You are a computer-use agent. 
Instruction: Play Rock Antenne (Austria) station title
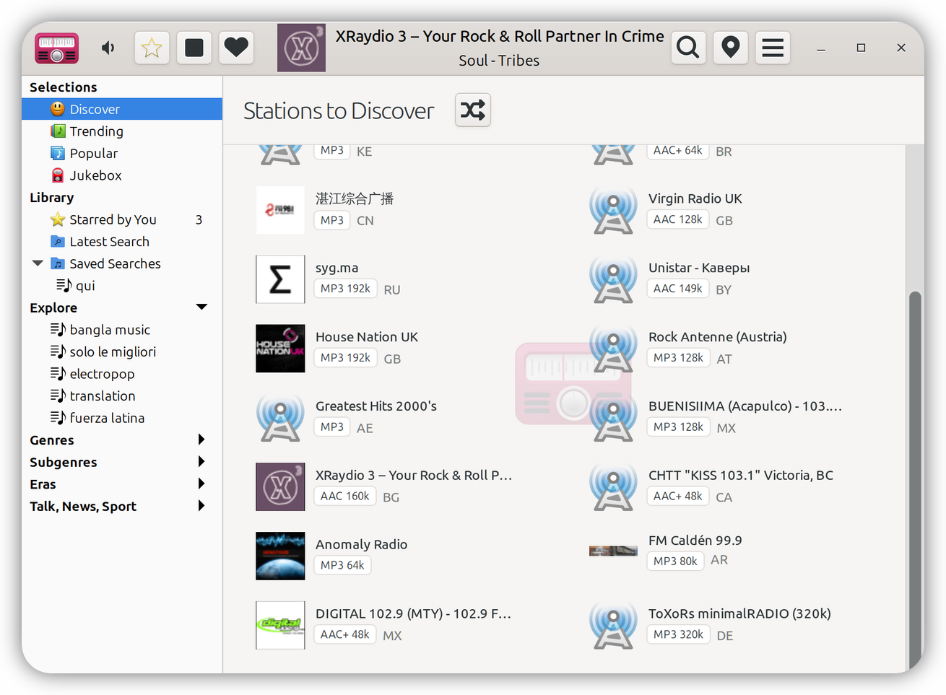[718, 337]
